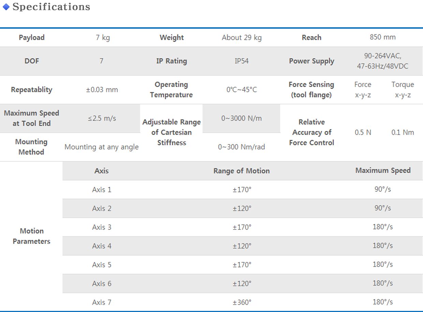
Task: Click the Axis column header
Action: (x=102, y=171)
